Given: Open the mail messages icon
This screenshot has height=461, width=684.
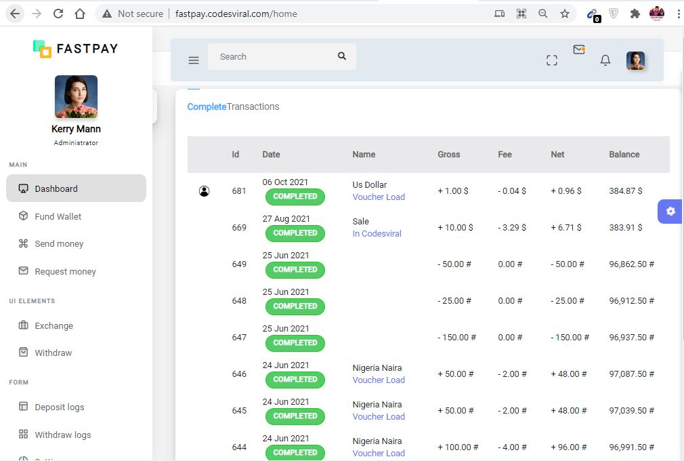Looking at the screenshot, I should [x=578, y=50].
